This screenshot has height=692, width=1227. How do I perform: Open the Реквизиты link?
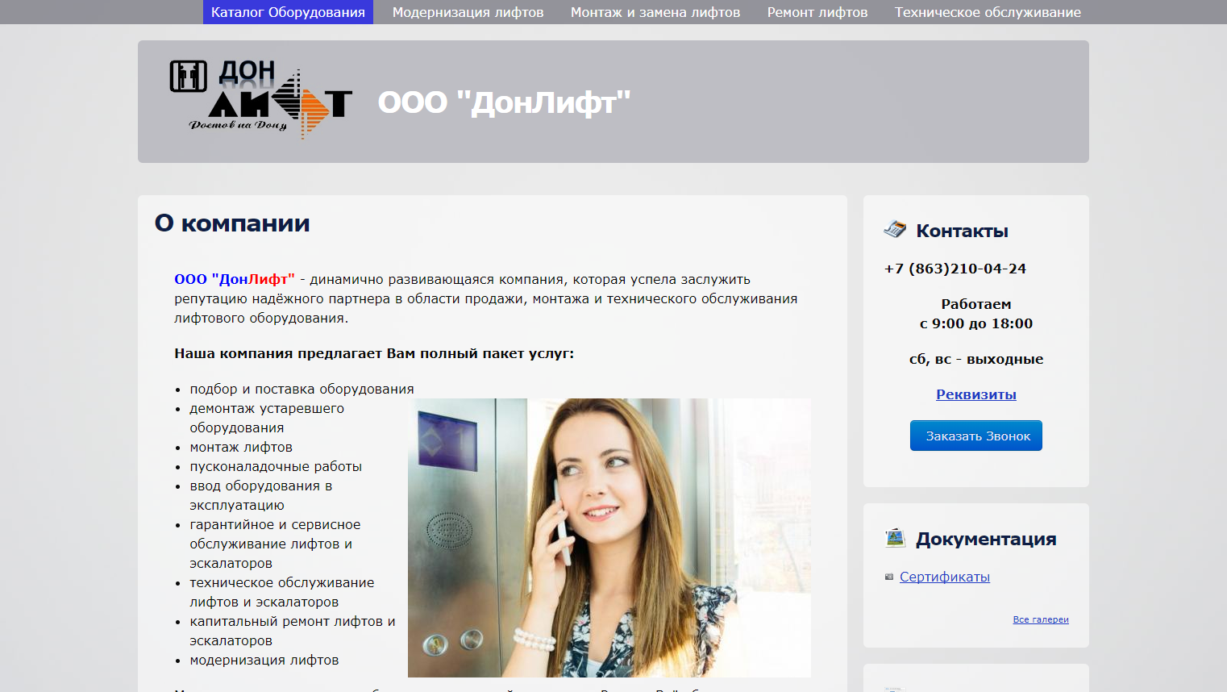coord(975,394)
